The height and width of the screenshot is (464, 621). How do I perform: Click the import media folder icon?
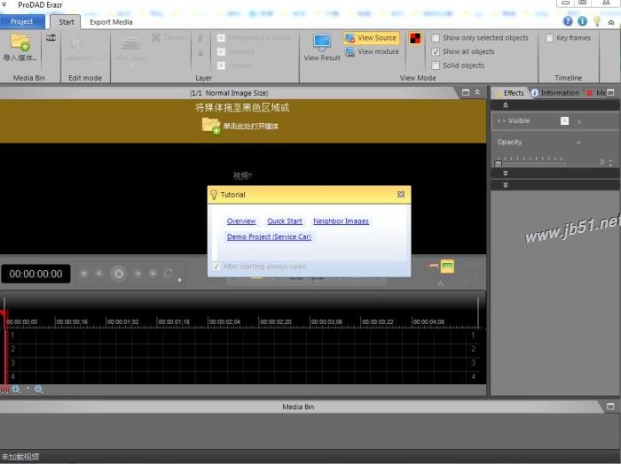click(20, 42)
